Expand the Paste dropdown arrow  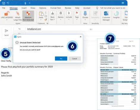(41, 20)
